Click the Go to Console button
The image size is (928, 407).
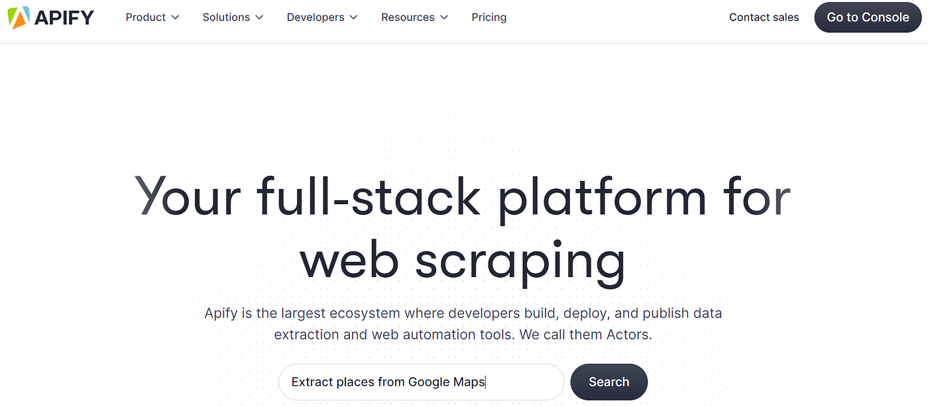[x=868, y=17]
